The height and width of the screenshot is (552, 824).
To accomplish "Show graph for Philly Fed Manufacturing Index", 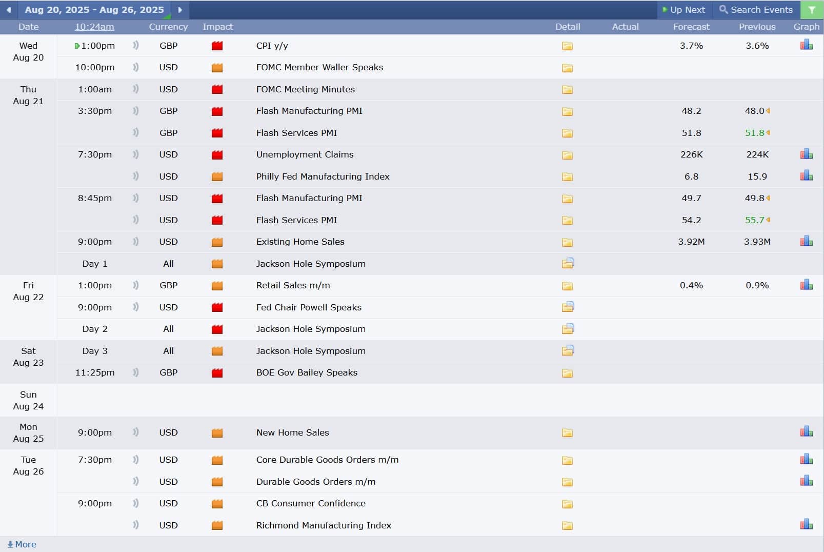I will click(x=806, y=175).
